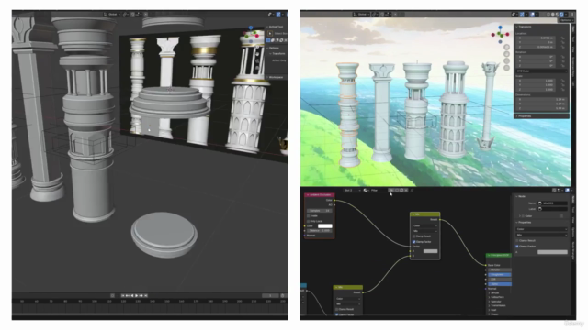Open Node Wrangler tab in node editor sidebar
The image size is (588, 330).
(573, 250)
